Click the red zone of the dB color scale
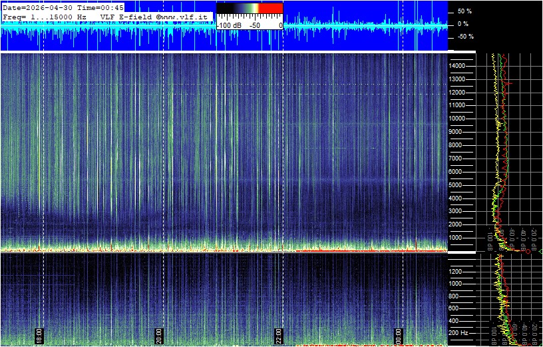 click(271, 8)
